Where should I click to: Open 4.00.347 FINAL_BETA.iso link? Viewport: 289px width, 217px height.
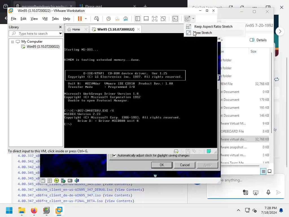(x=60, y=201)
